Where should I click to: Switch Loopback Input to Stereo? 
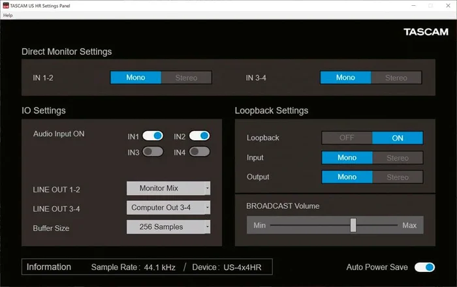[398, 157]
